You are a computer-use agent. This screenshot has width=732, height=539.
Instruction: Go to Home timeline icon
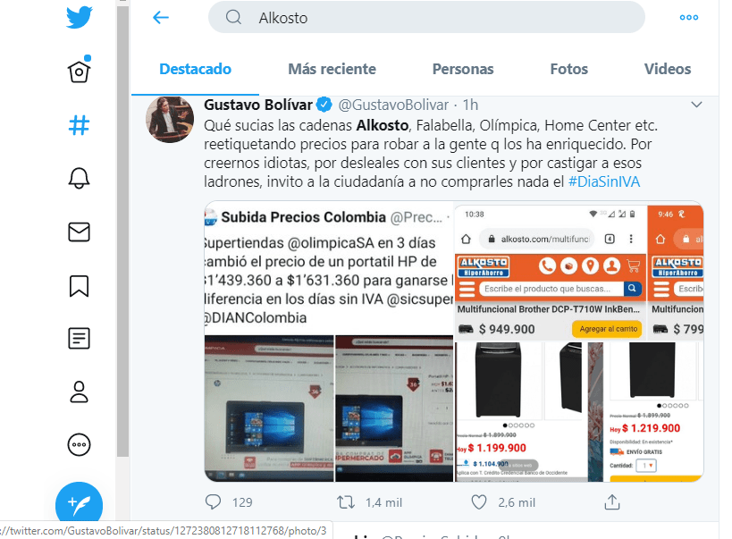coord(79,70)
